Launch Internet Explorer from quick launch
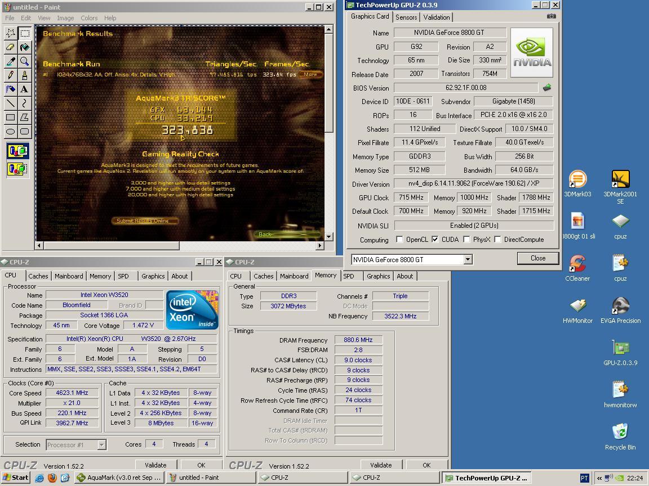Image resolution: width=649 pixels, height=486 pixels. tap(39, 478)
